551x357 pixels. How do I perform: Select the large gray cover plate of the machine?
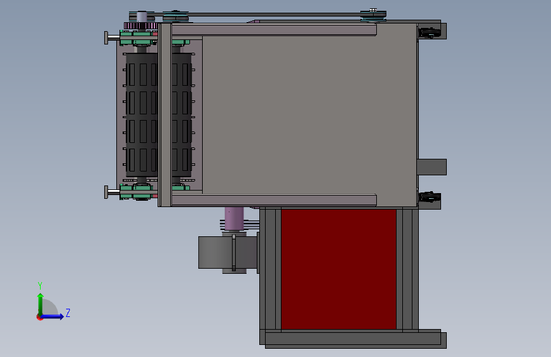[310, 116]
